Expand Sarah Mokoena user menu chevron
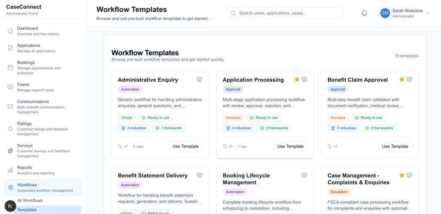The image size is (441, 214). [x=428, y=13]
